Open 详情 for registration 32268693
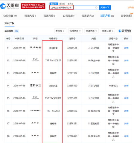 point(126,111)
